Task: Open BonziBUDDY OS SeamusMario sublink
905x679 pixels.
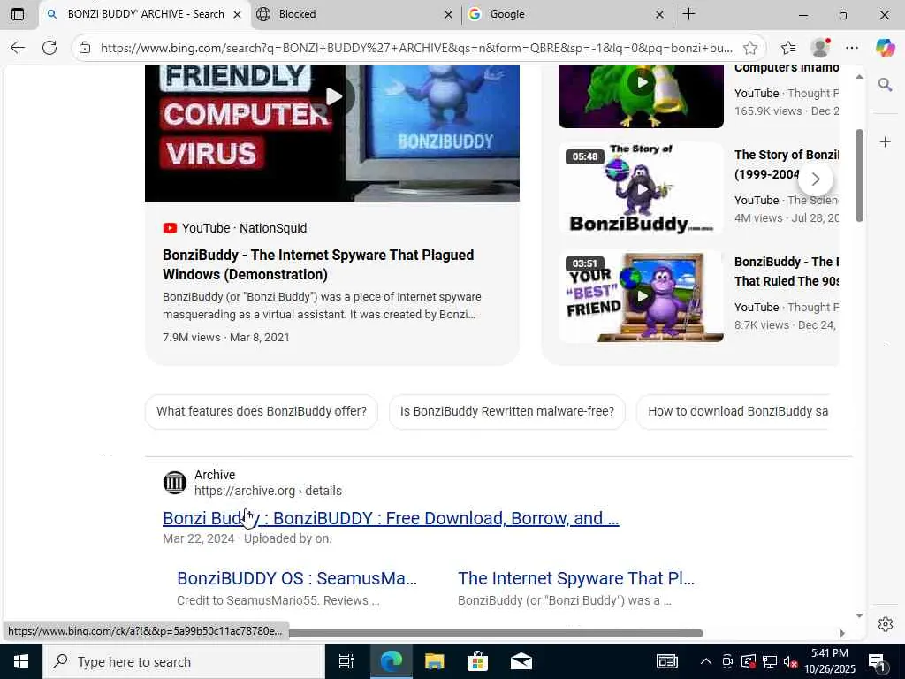Action: click(297, 578)
